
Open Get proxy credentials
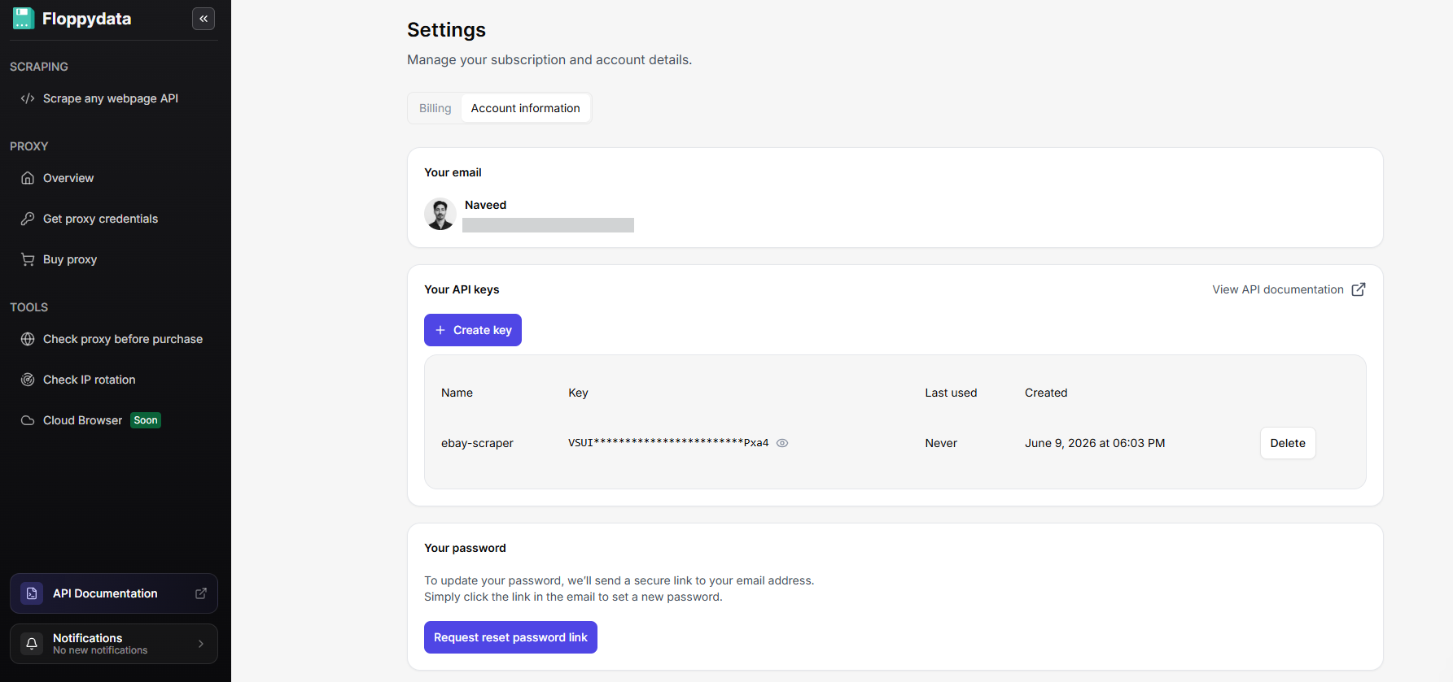(100, 219)
